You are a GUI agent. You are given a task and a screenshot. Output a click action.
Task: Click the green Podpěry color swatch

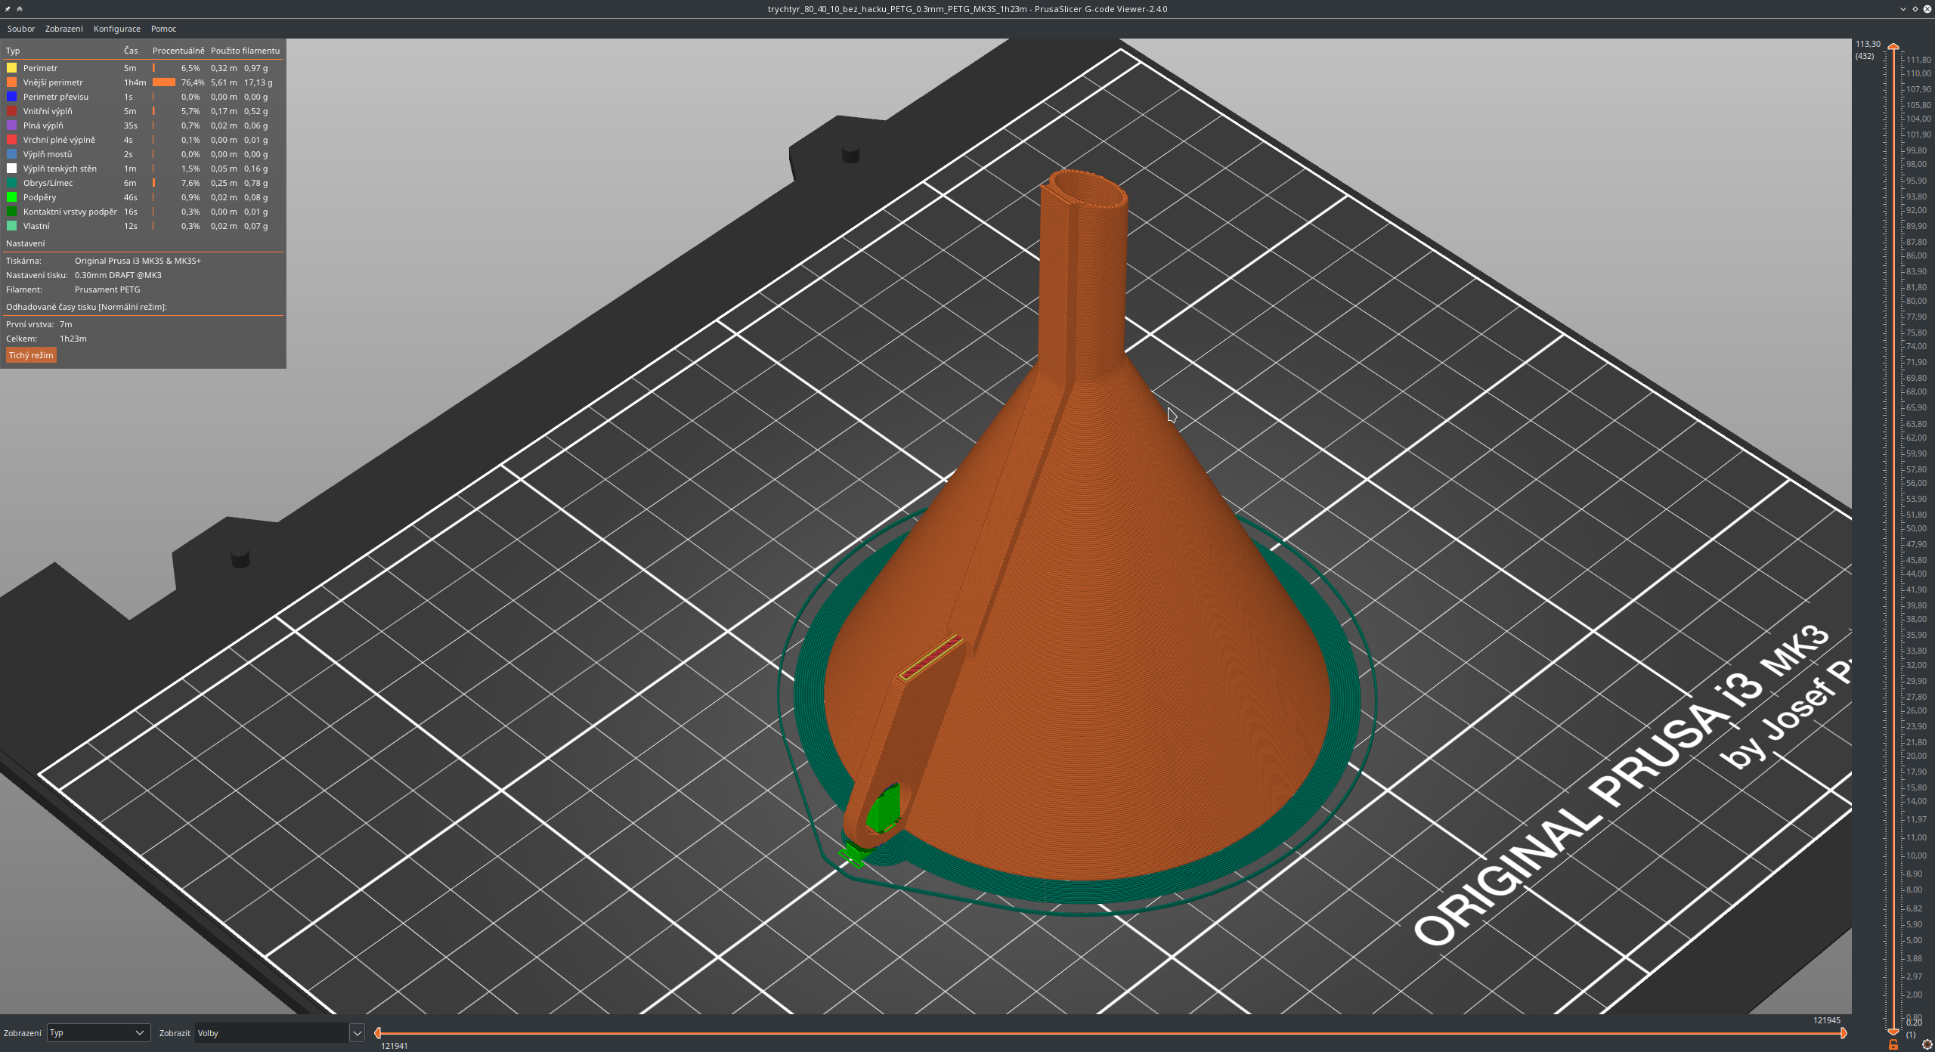[11, 196]
